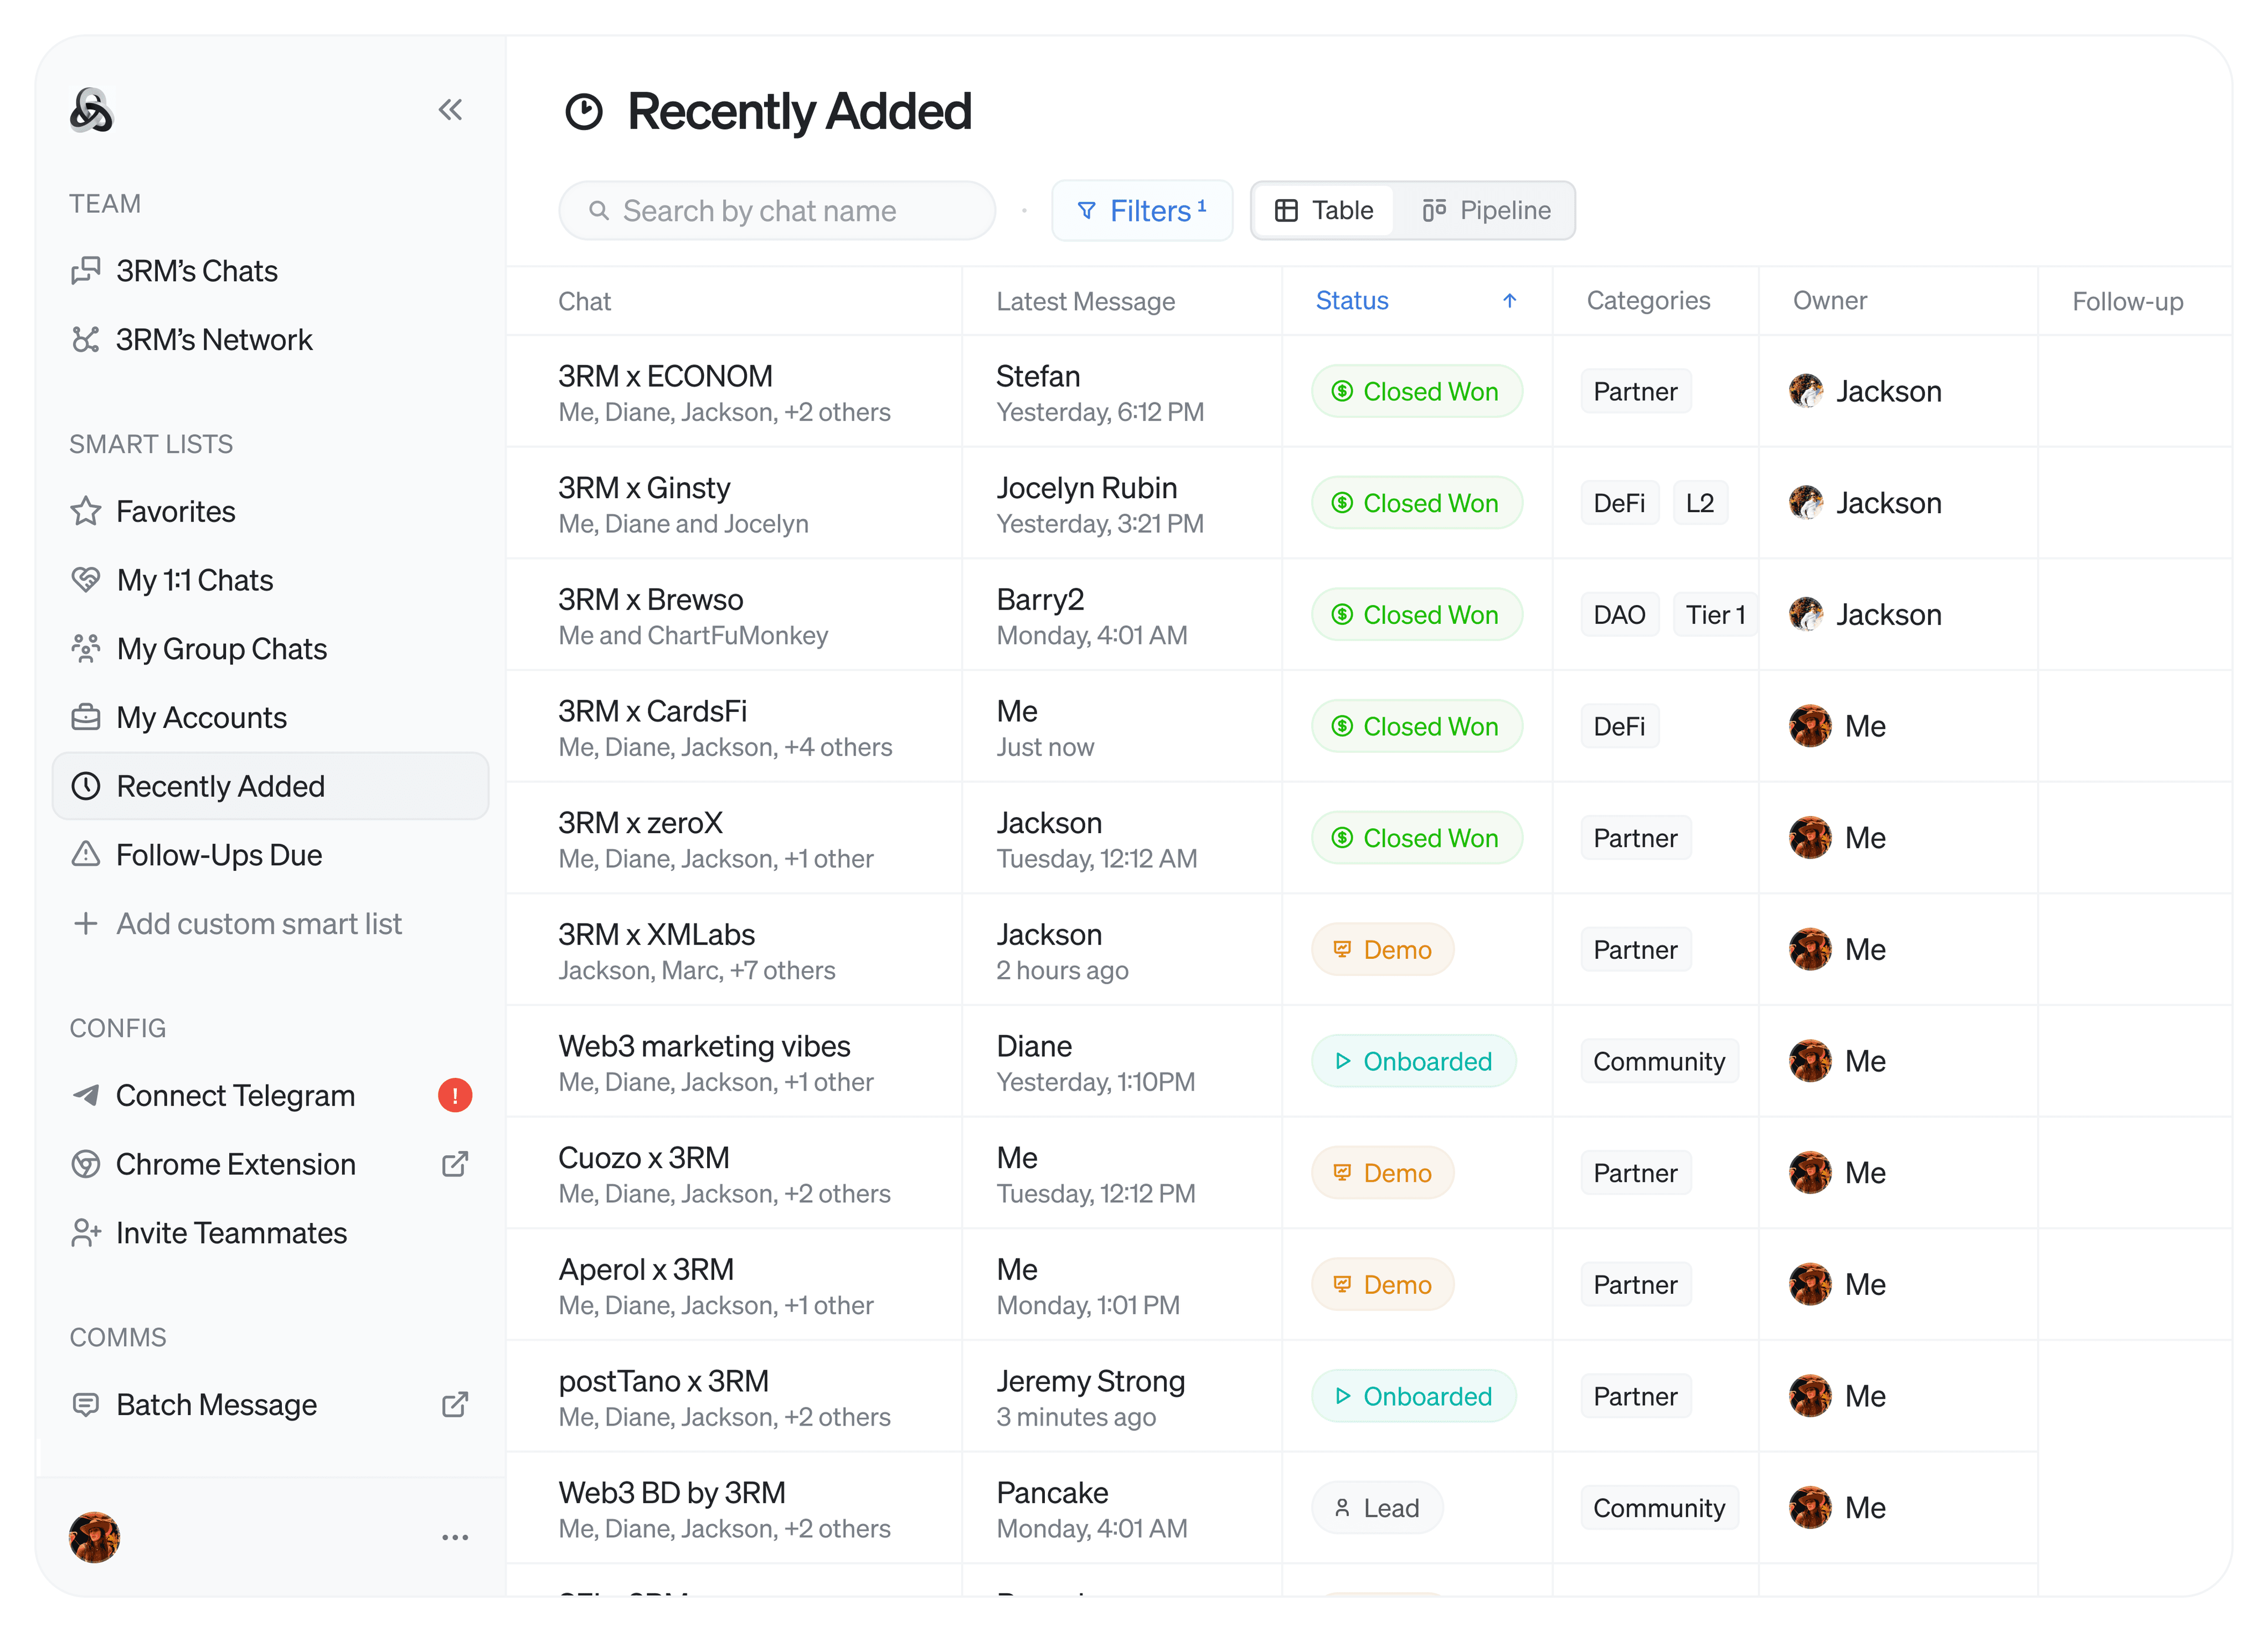Click the Invite Teammates person icon
The width and height of the screenshot is (2268, 1632).
[x=86, y=1233]
